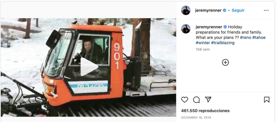This screenshot has width=276, height=122.
Task: Share the post via paper plane icon
Action: tap(208, 100)
